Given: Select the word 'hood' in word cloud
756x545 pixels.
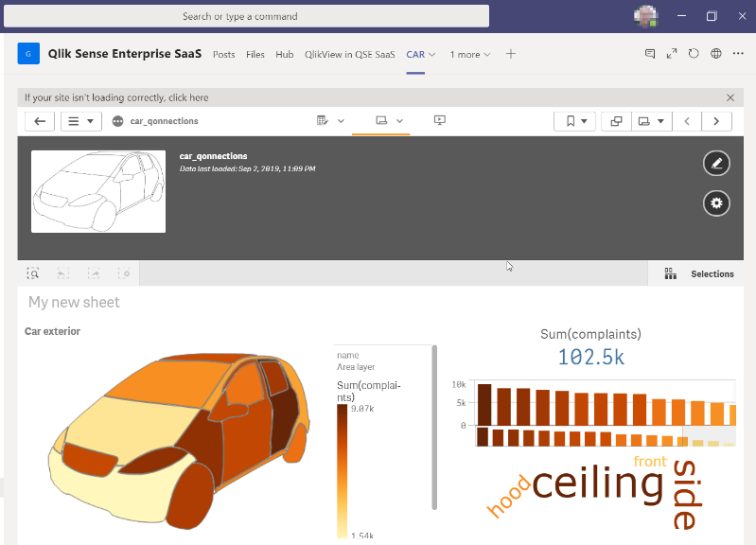Looking at the screenshot, I should point(508,495).
